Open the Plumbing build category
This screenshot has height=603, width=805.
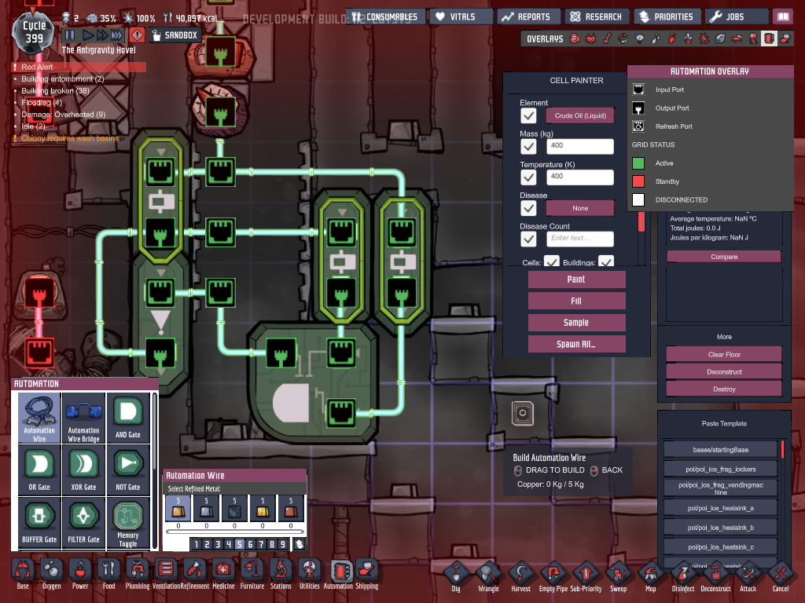[137, 574]
